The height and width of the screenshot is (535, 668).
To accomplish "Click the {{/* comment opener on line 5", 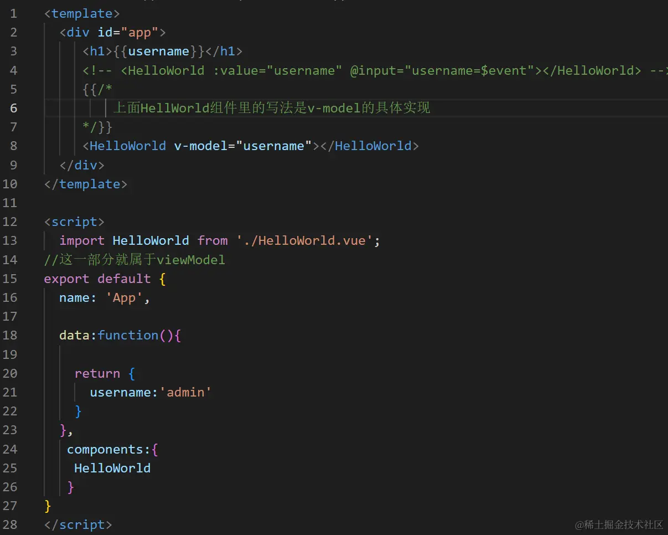I will (x=97, y=89).
